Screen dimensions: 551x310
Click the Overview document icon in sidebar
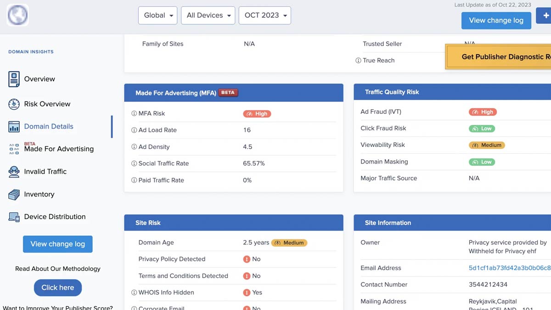14,79
